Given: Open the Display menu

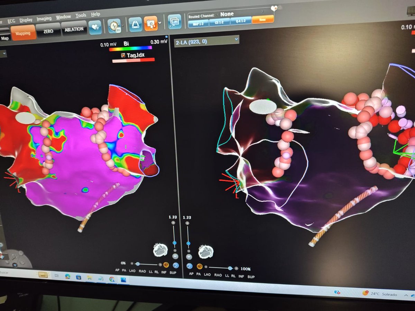Looking at the screenshot, I should pos(26,20).
